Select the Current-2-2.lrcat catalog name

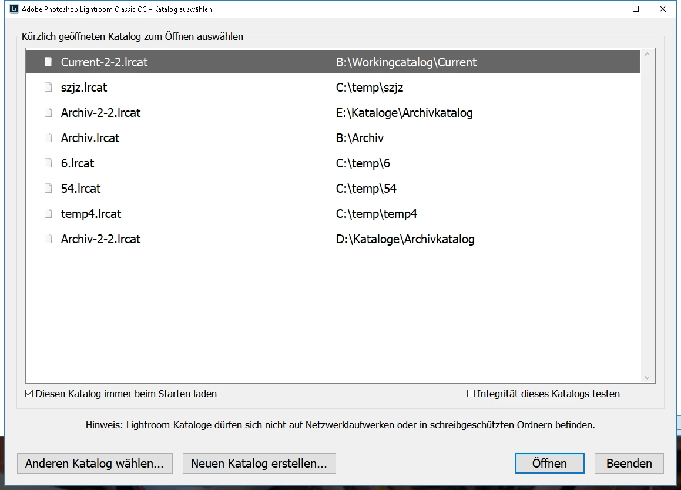[104, 62]
